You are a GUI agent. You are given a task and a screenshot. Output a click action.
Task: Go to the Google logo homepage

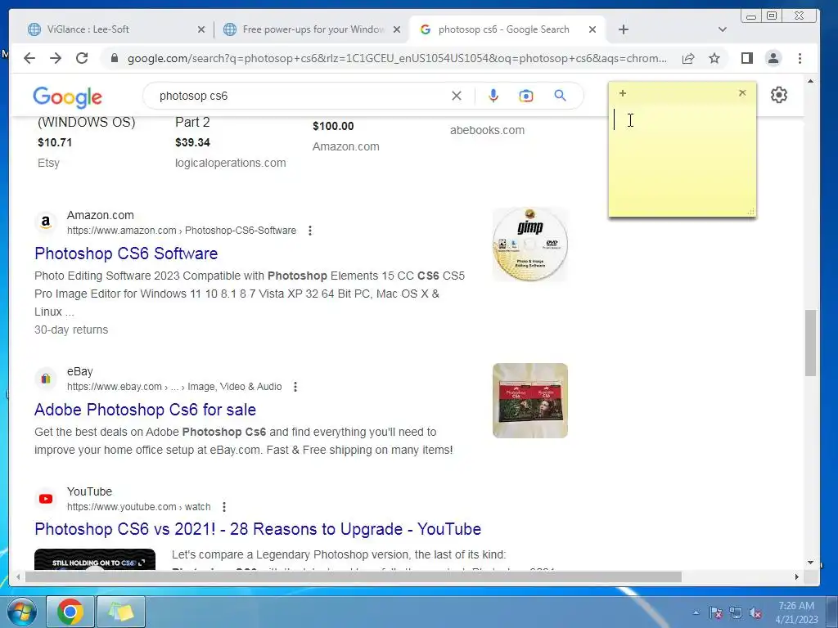67,96
